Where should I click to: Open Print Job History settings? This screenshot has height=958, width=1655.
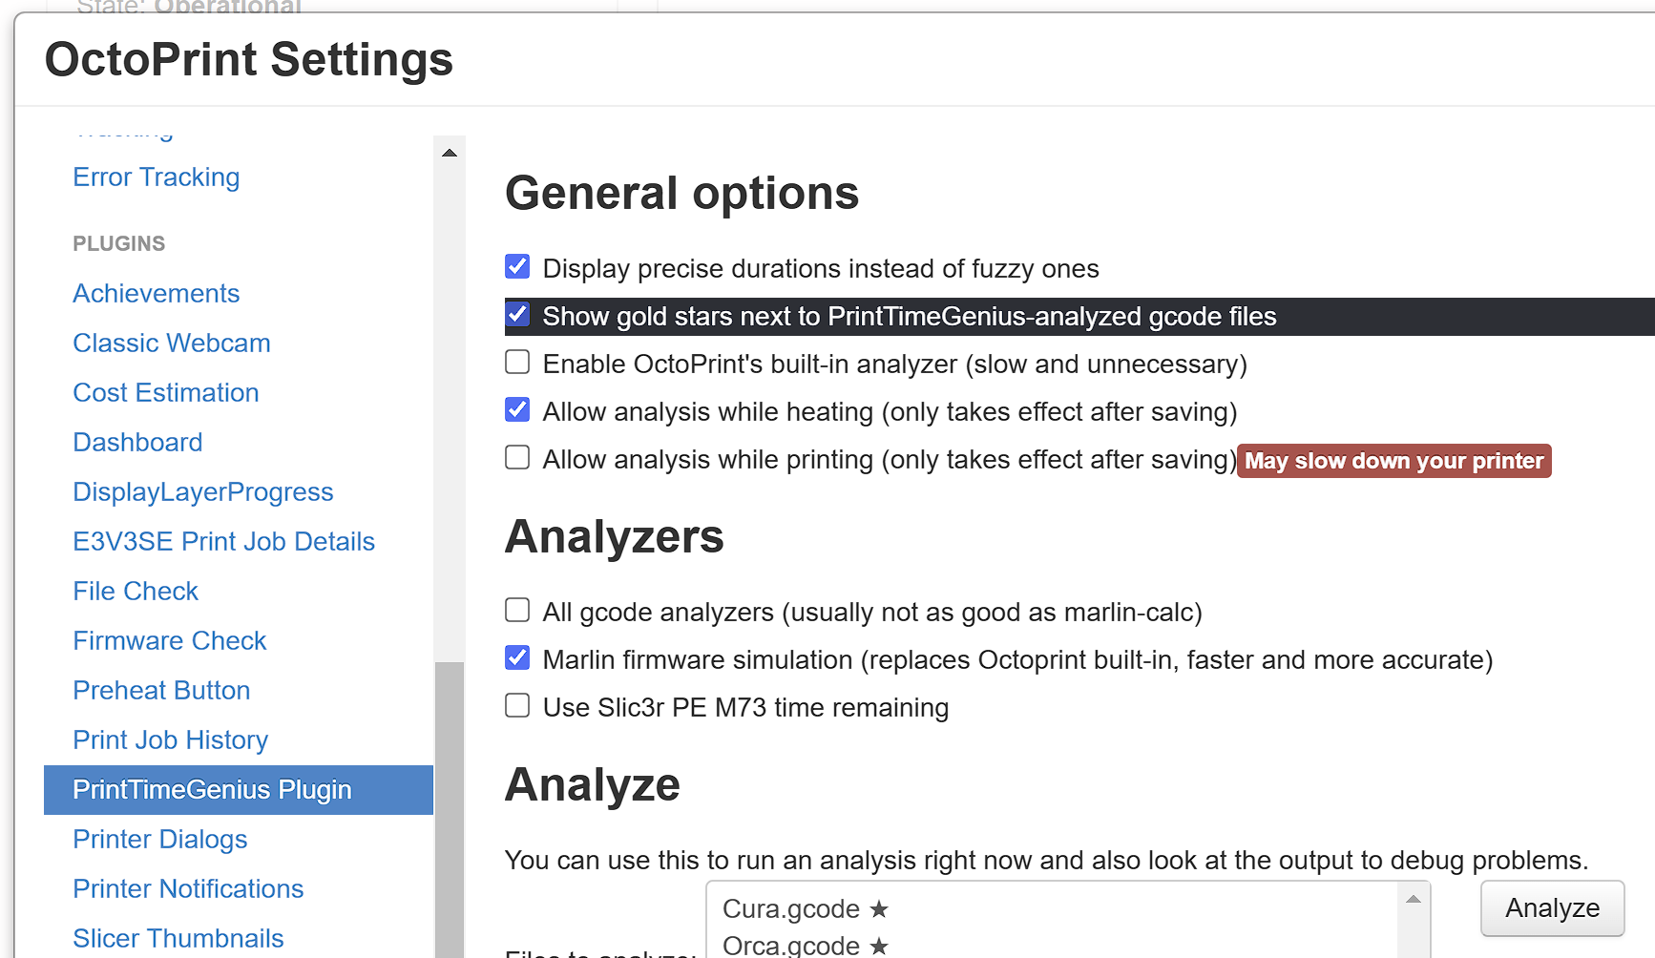[170, 740]
